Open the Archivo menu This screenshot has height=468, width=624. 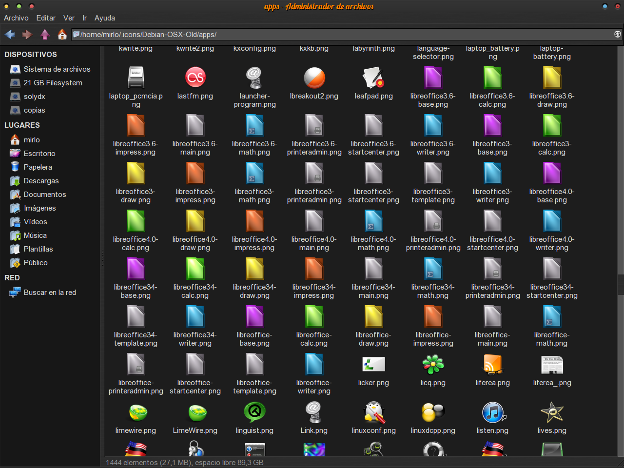[16, 18]
